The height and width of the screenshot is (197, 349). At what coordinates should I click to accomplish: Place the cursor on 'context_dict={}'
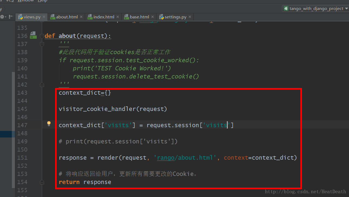[85, 93]
